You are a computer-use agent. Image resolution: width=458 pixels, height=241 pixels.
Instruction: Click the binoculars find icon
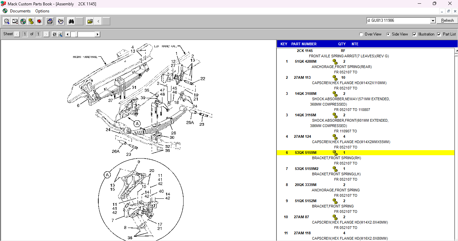[x=71, y=21]
